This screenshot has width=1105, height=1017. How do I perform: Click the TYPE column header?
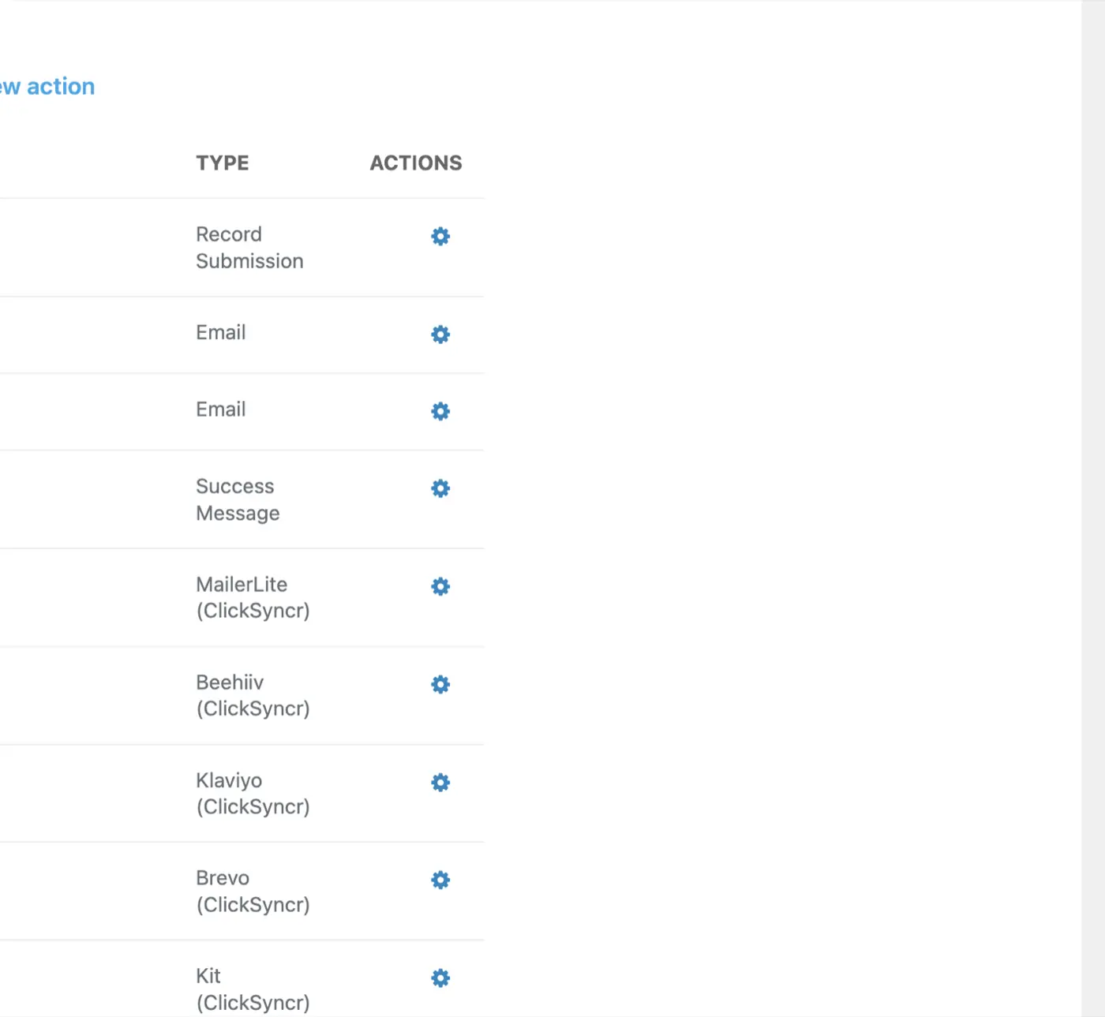pos(223,163)
